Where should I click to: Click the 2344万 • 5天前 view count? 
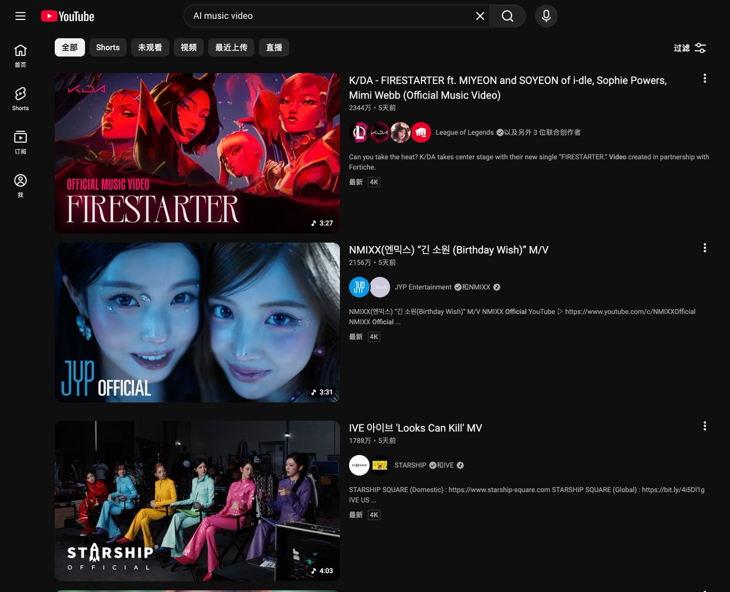[372, 108]
